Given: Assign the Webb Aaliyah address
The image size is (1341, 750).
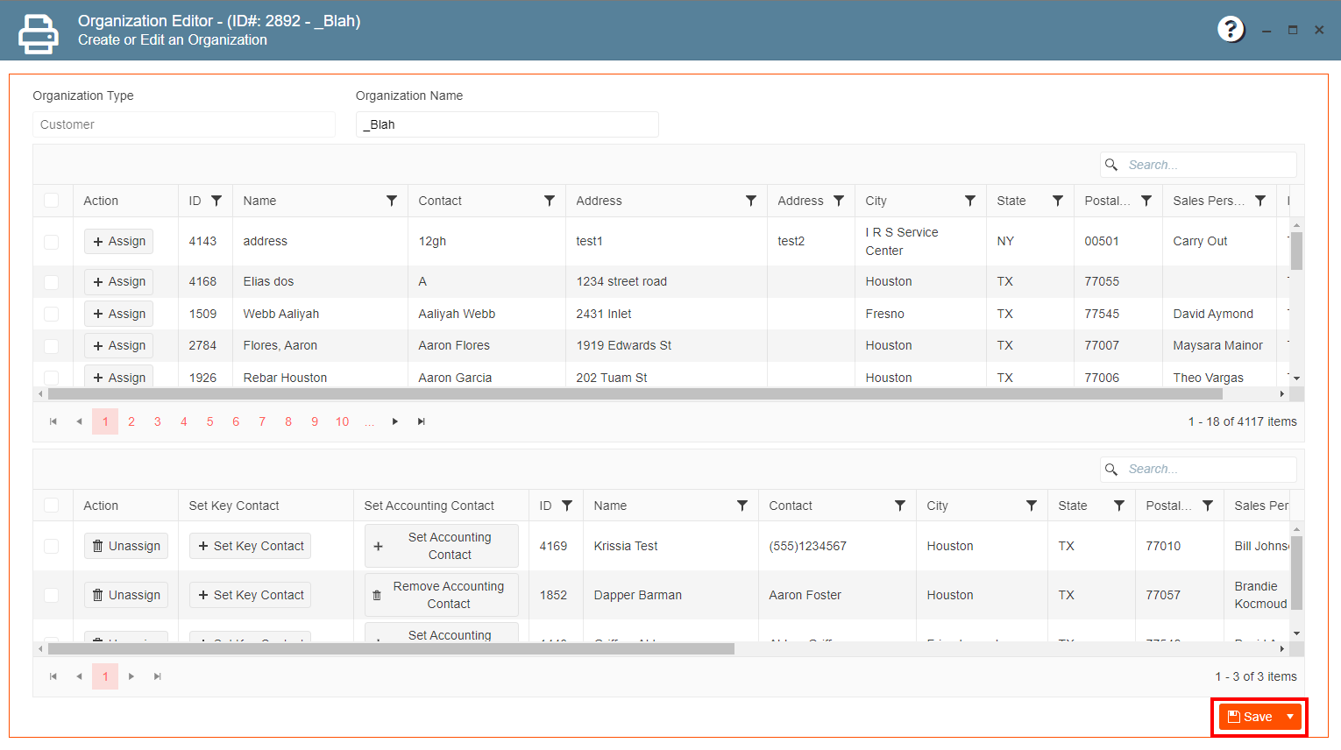Looking at the screenshot, I should click(x=119, y=314).
